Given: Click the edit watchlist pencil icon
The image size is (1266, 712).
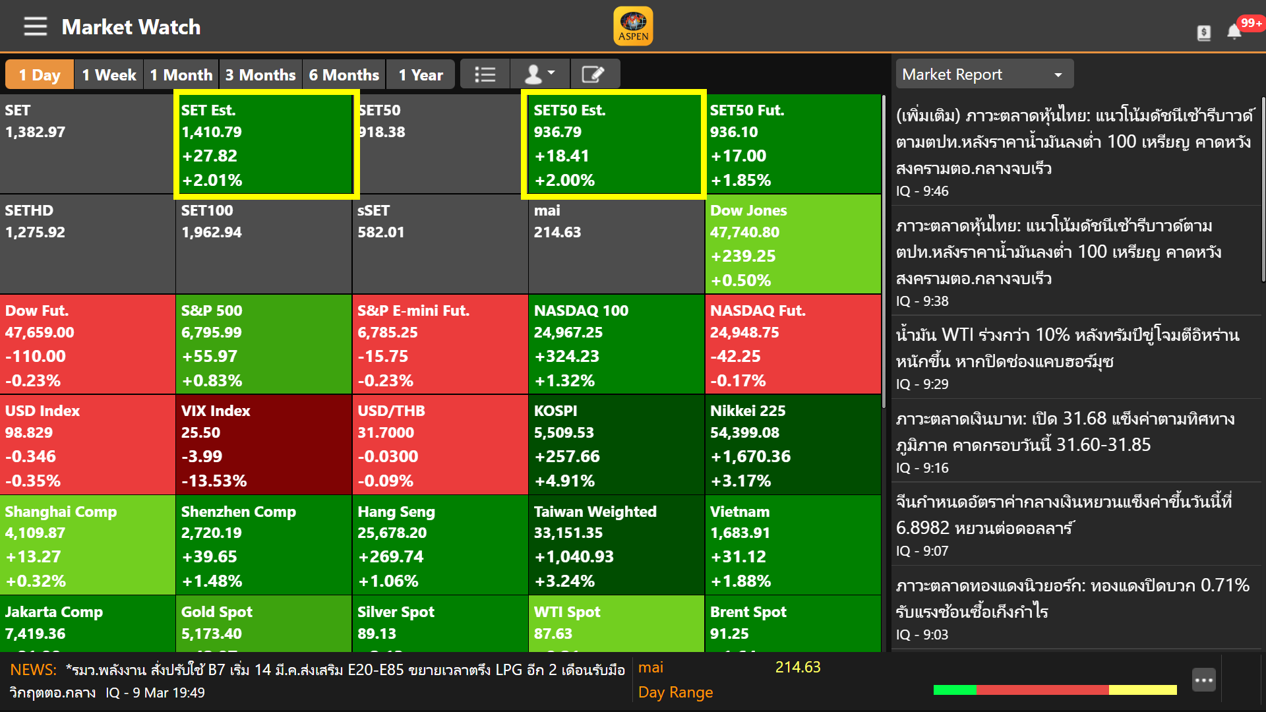Looking at the screenshot, I should point(593,74).
